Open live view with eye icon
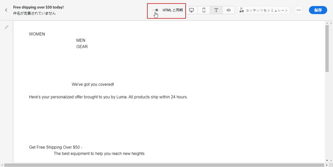 [229, 10]
